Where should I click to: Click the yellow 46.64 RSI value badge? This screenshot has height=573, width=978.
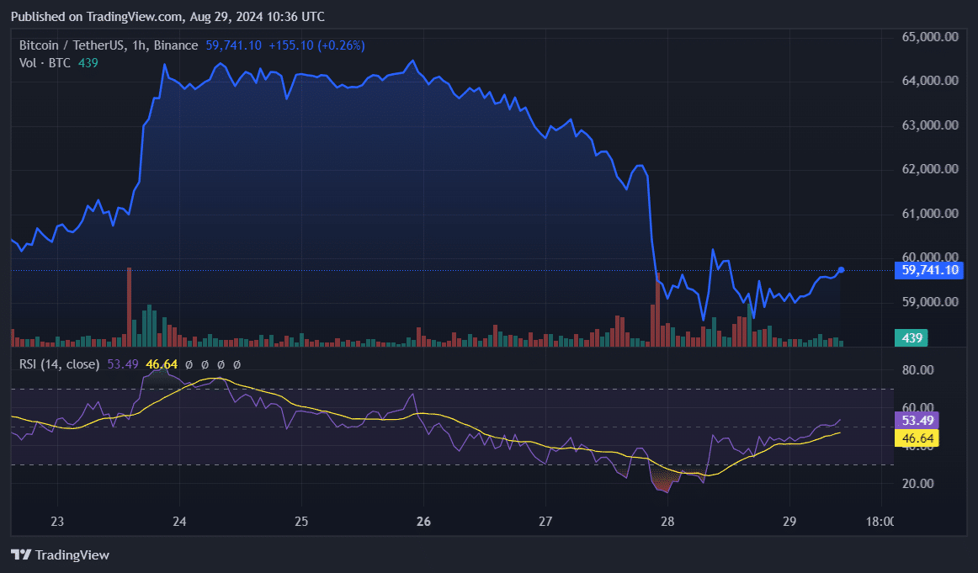(x=916, y=438)
